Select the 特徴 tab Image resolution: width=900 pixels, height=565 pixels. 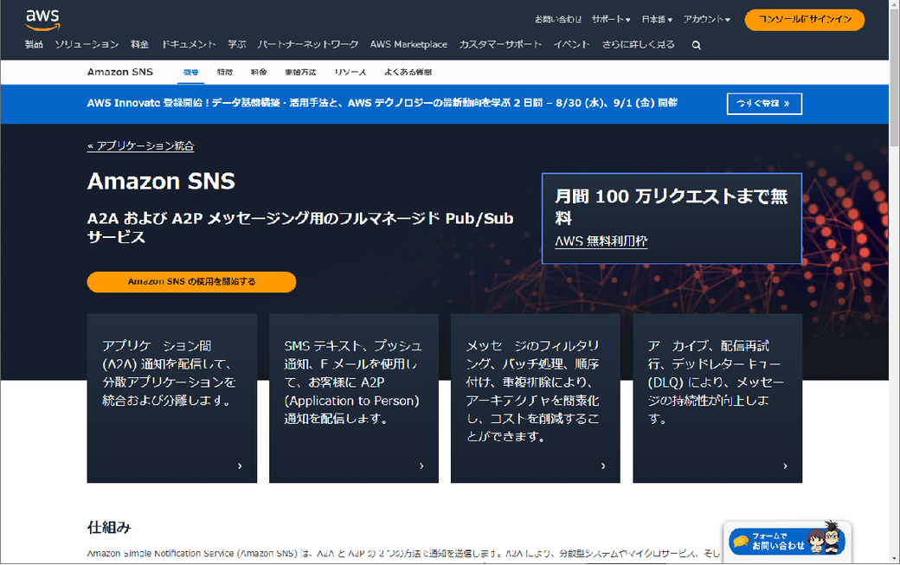tap(224, 73)
